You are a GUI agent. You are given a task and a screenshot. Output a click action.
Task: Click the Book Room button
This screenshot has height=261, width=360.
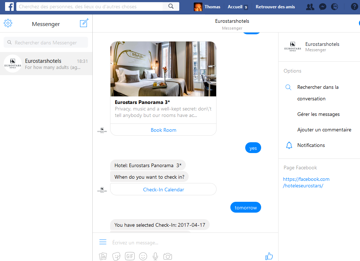click(163, 130)
